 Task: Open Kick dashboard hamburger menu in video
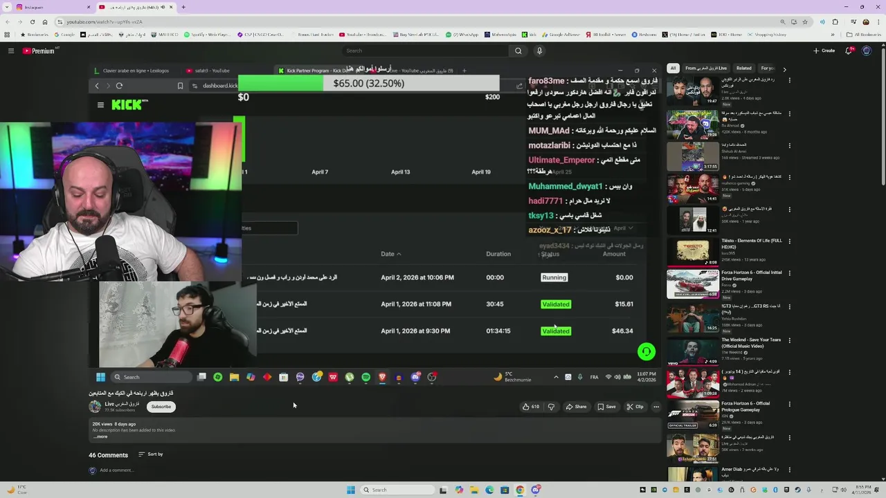click(100, 105)
